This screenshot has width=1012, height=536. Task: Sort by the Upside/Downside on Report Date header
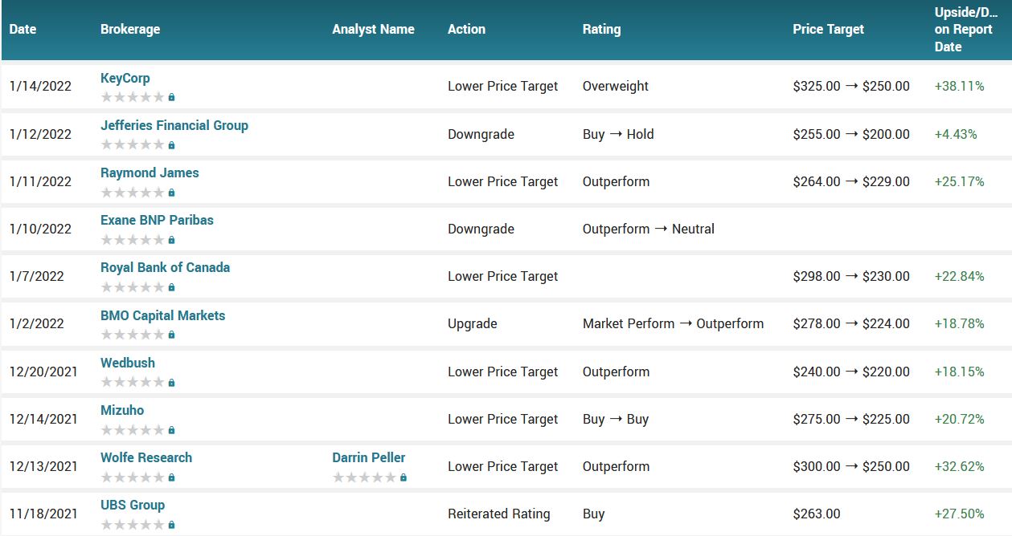[965, 29]
